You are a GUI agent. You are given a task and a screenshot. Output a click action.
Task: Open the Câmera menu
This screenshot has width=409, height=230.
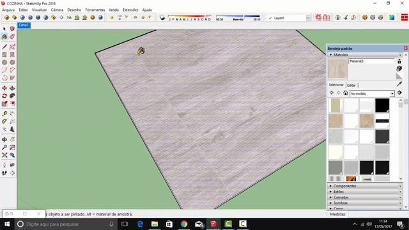[57, 10]
